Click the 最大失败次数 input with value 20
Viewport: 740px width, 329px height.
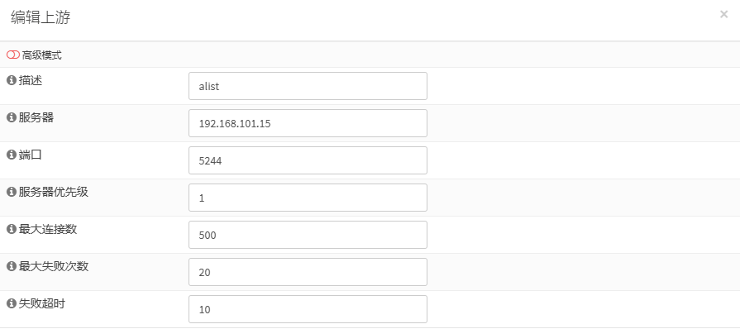pos(308,272)
